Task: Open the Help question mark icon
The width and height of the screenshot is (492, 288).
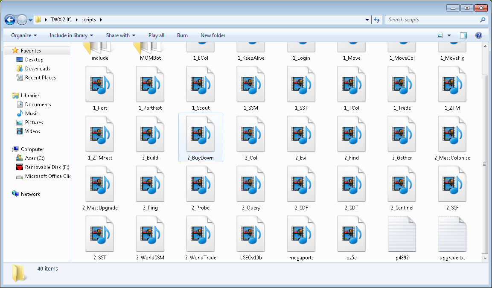Action: (x=479, y=35)
